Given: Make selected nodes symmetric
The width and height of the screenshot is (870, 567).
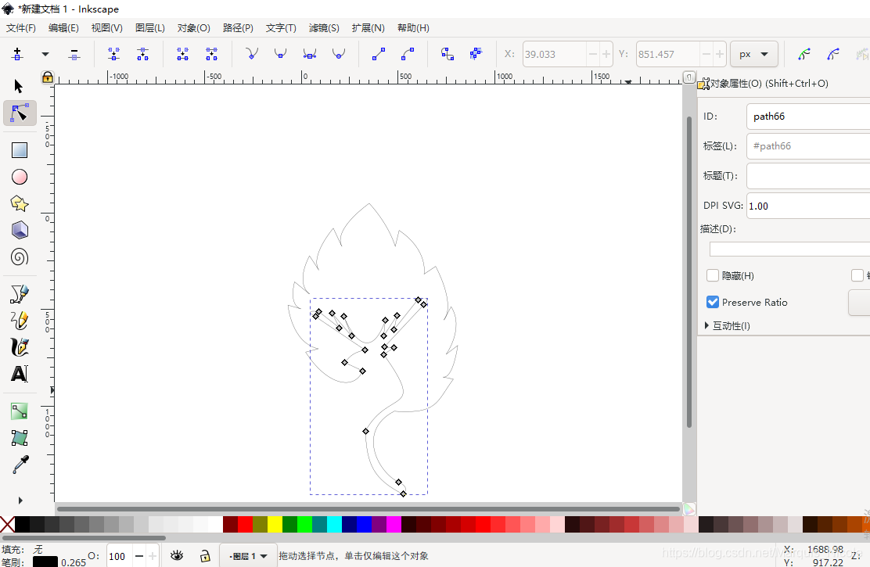Looking at the screenshot, I should 310,54.
